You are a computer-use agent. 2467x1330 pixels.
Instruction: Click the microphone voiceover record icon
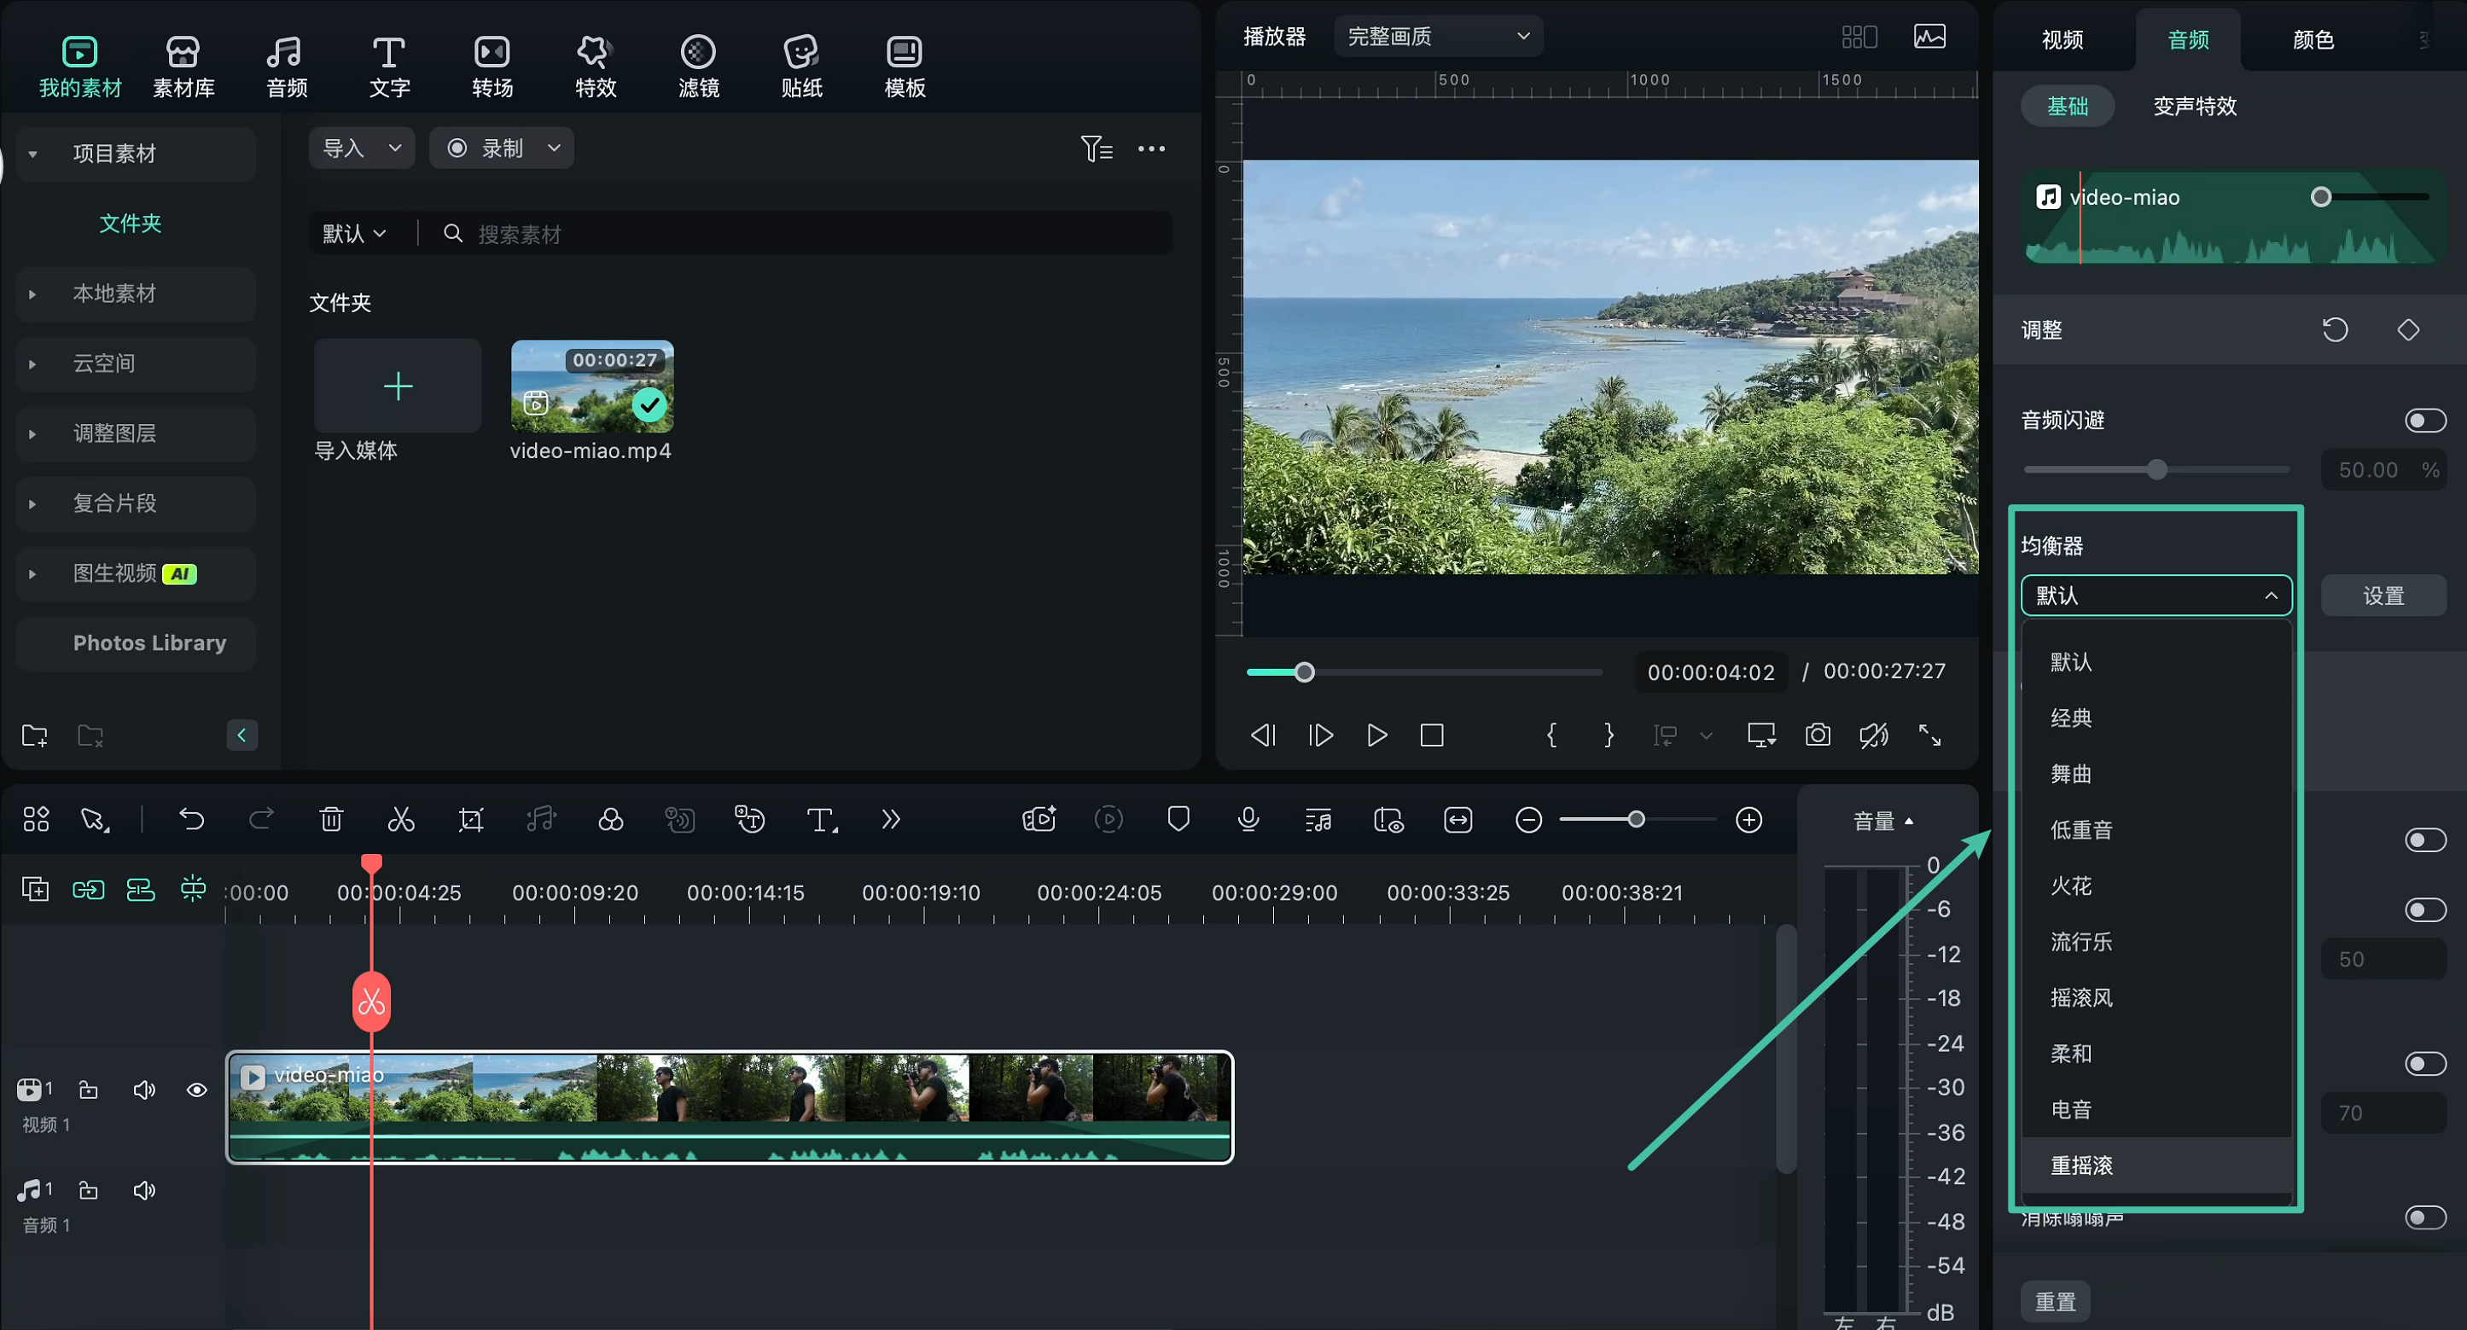pyautogui.click(x=1248, y=820)
